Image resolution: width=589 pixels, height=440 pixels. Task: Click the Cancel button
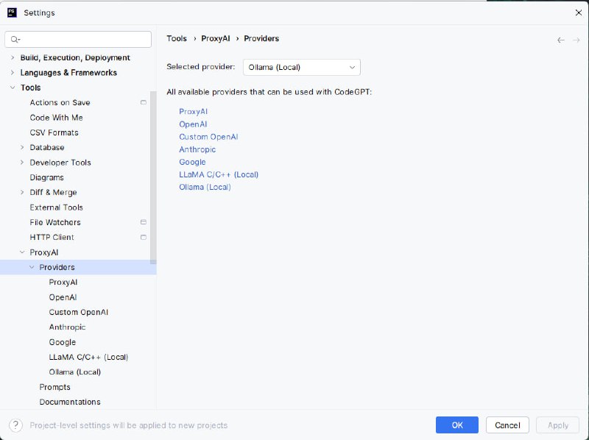tap(507, 425)
